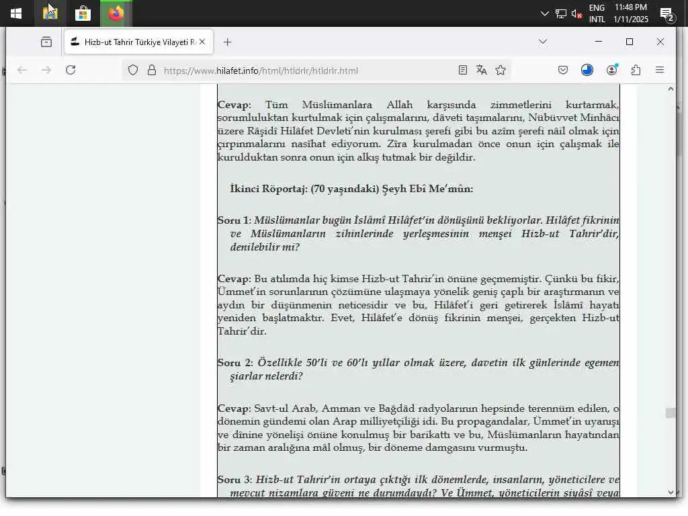This screenshot has height=516, width=688.
Task: Click the text Soru 3
Action: click(234, 480)
